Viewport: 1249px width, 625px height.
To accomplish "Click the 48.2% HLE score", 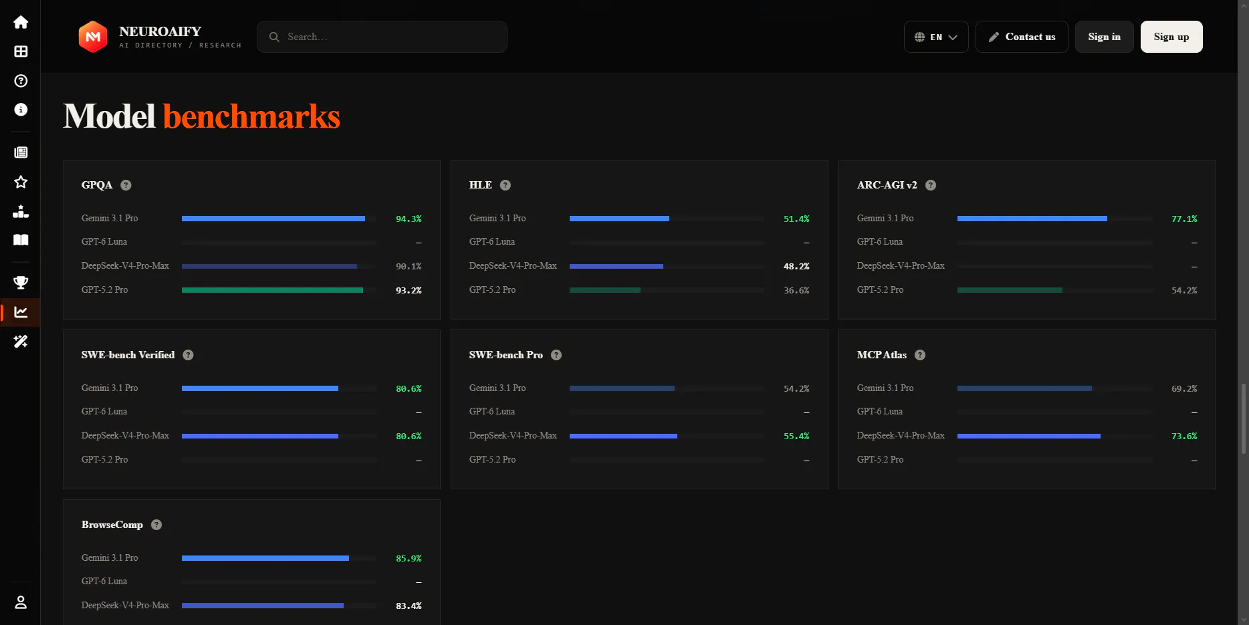I will coord(796,266).
